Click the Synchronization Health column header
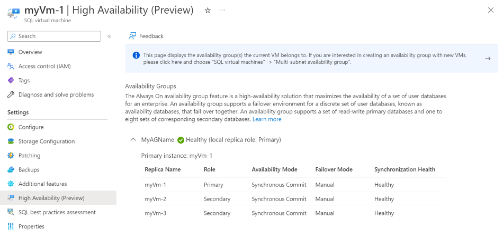 [405, 169]
